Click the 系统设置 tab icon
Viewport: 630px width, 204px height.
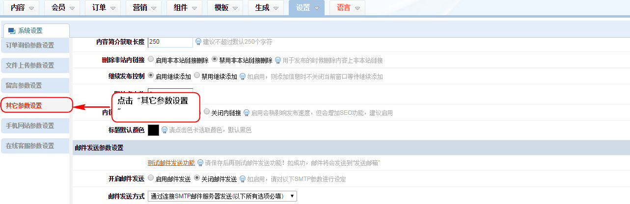click(x=12, y=31)
